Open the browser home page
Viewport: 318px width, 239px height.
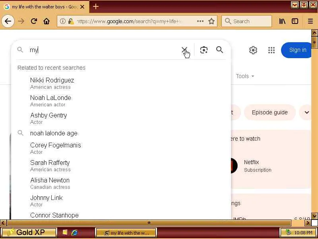(x=47, y=21)
